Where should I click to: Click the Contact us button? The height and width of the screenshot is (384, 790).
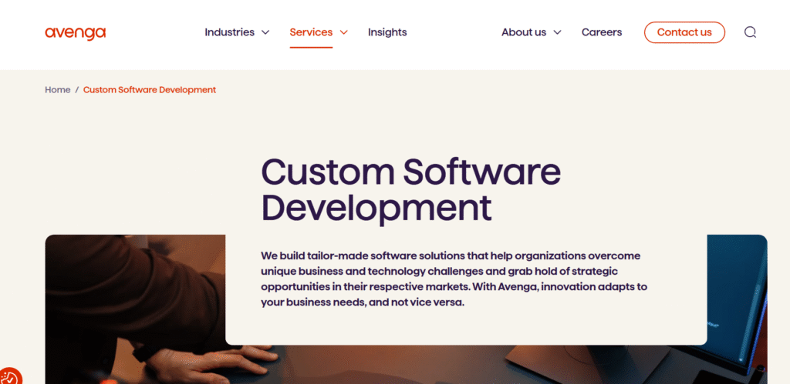[684, 32]
